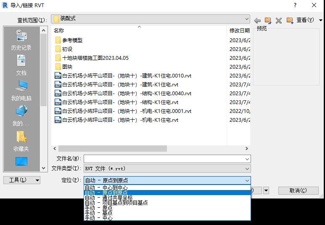Go up one folder level
The height and width of the screenshot is (225, 325).
[268, 20]
